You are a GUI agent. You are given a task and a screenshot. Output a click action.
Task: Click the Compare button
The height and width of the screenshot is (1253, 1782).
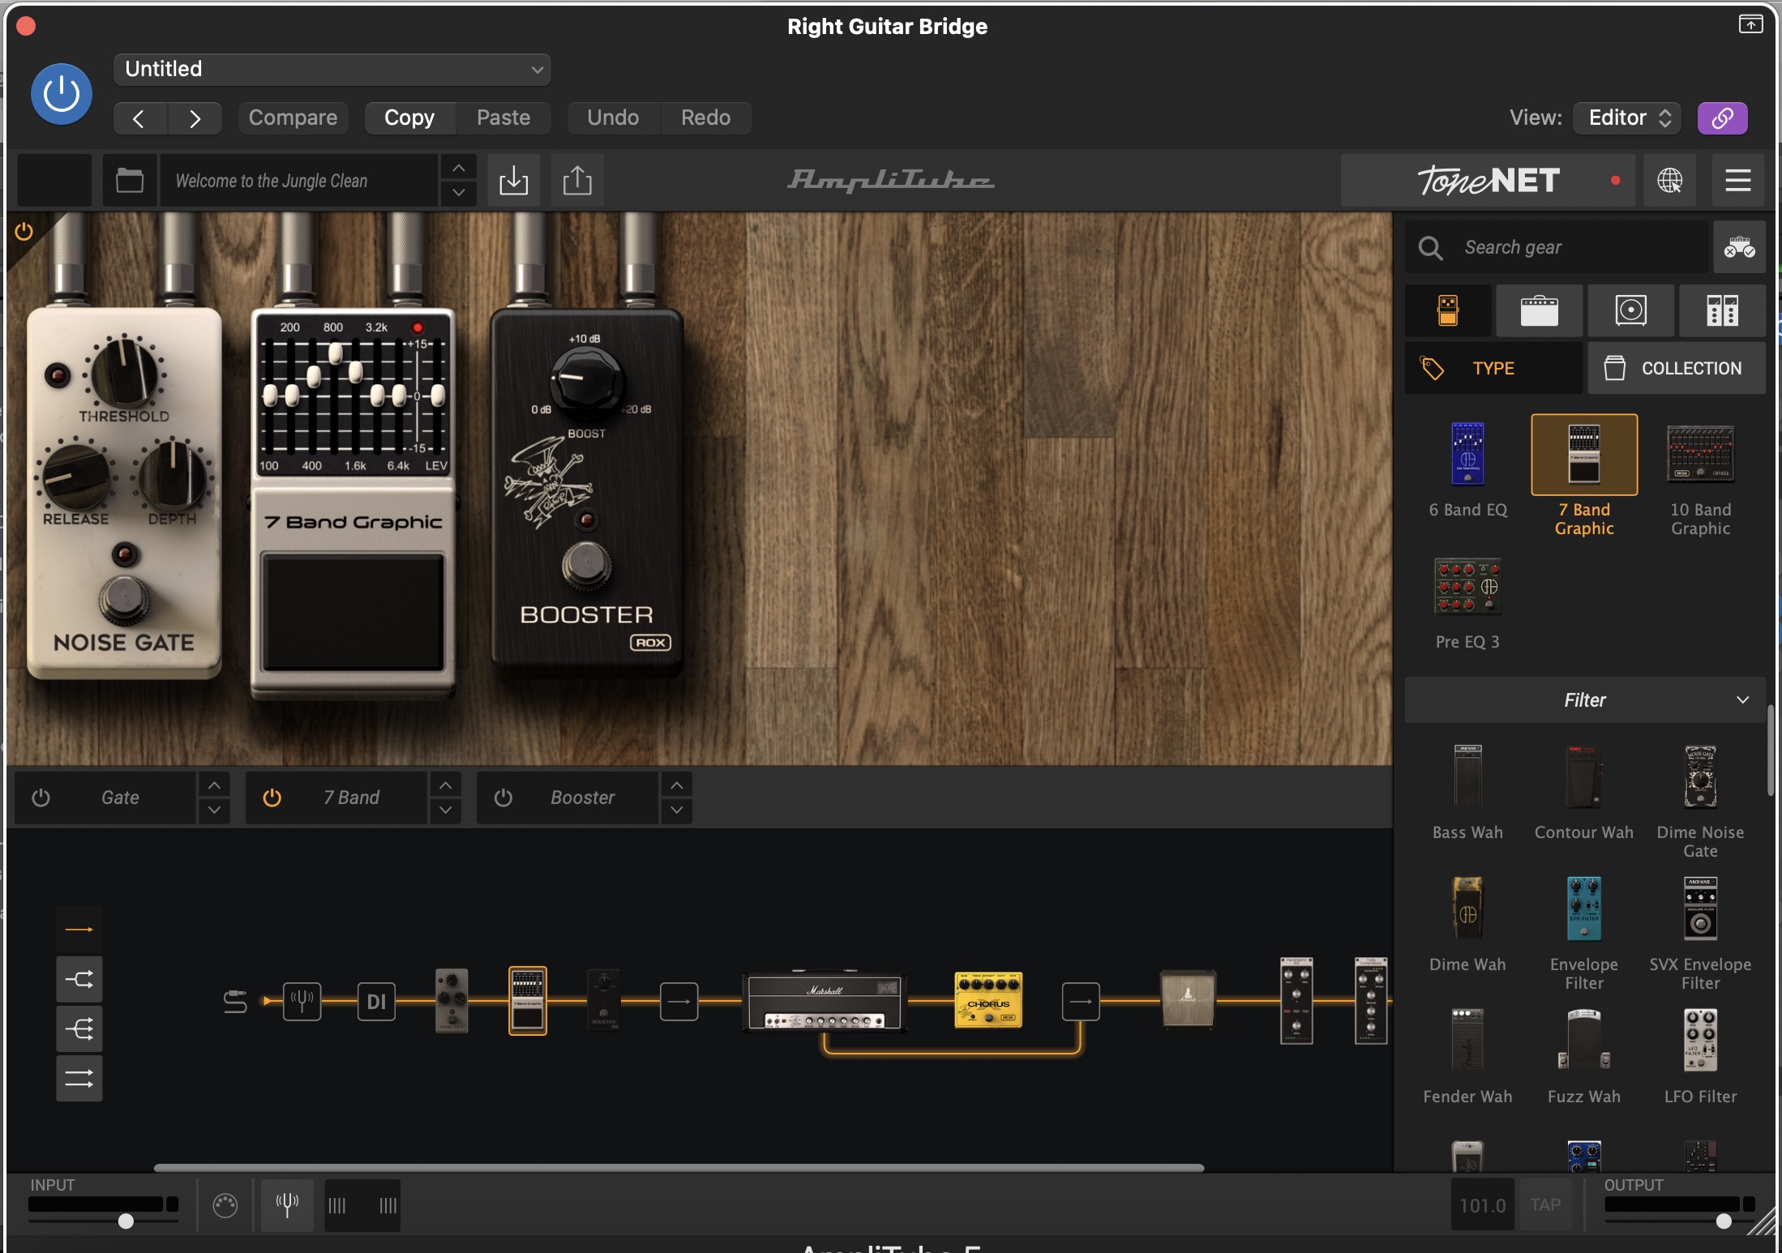pyautogui.click(x=293, y=118)
